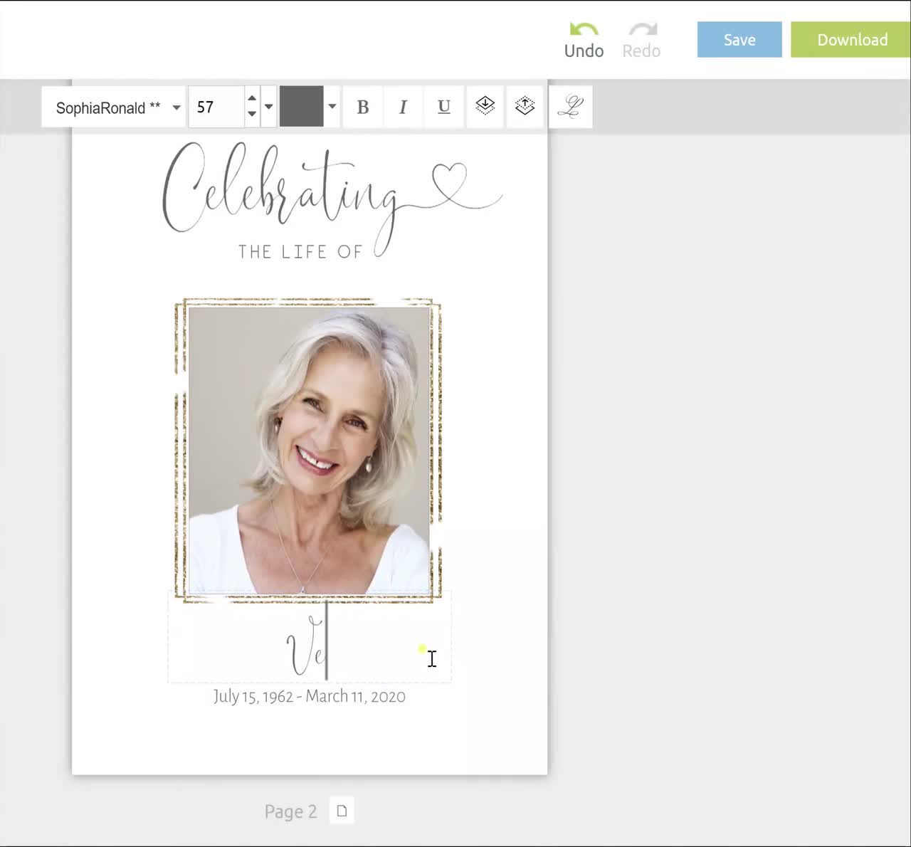
Task: Download the finished design
Action: [x=852, y=40]
